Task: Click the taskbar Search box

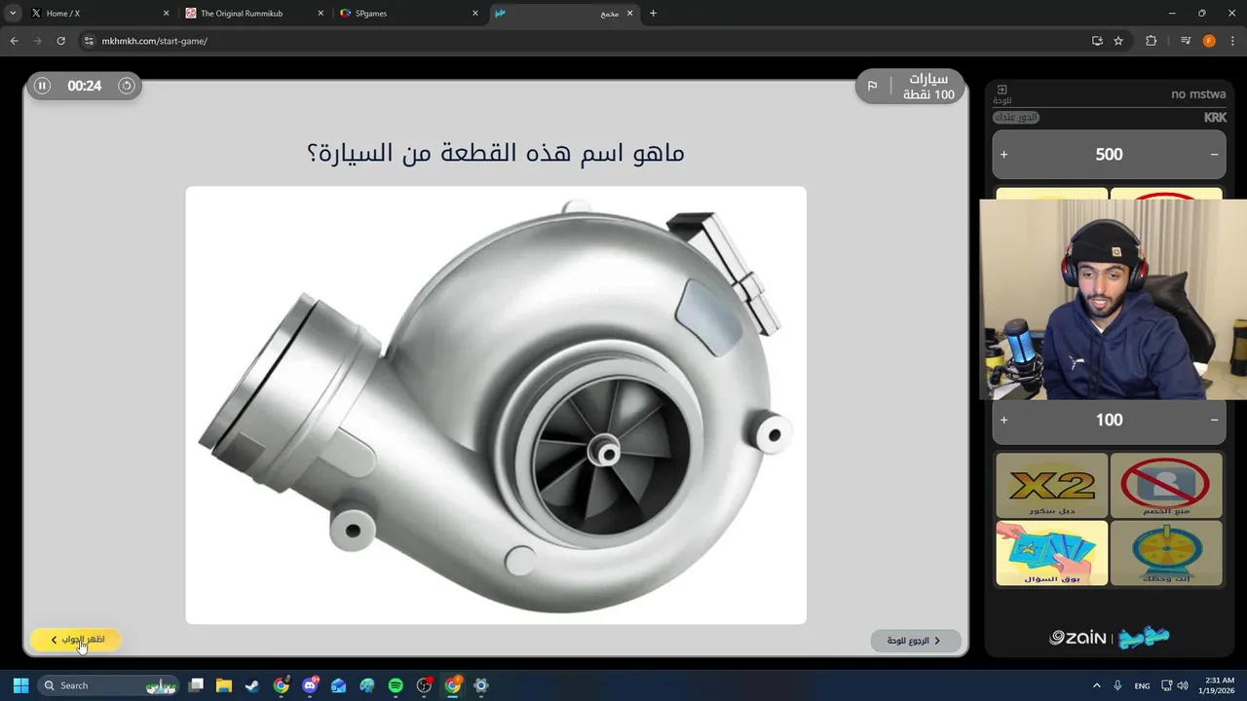Action: tap(109, 685)
